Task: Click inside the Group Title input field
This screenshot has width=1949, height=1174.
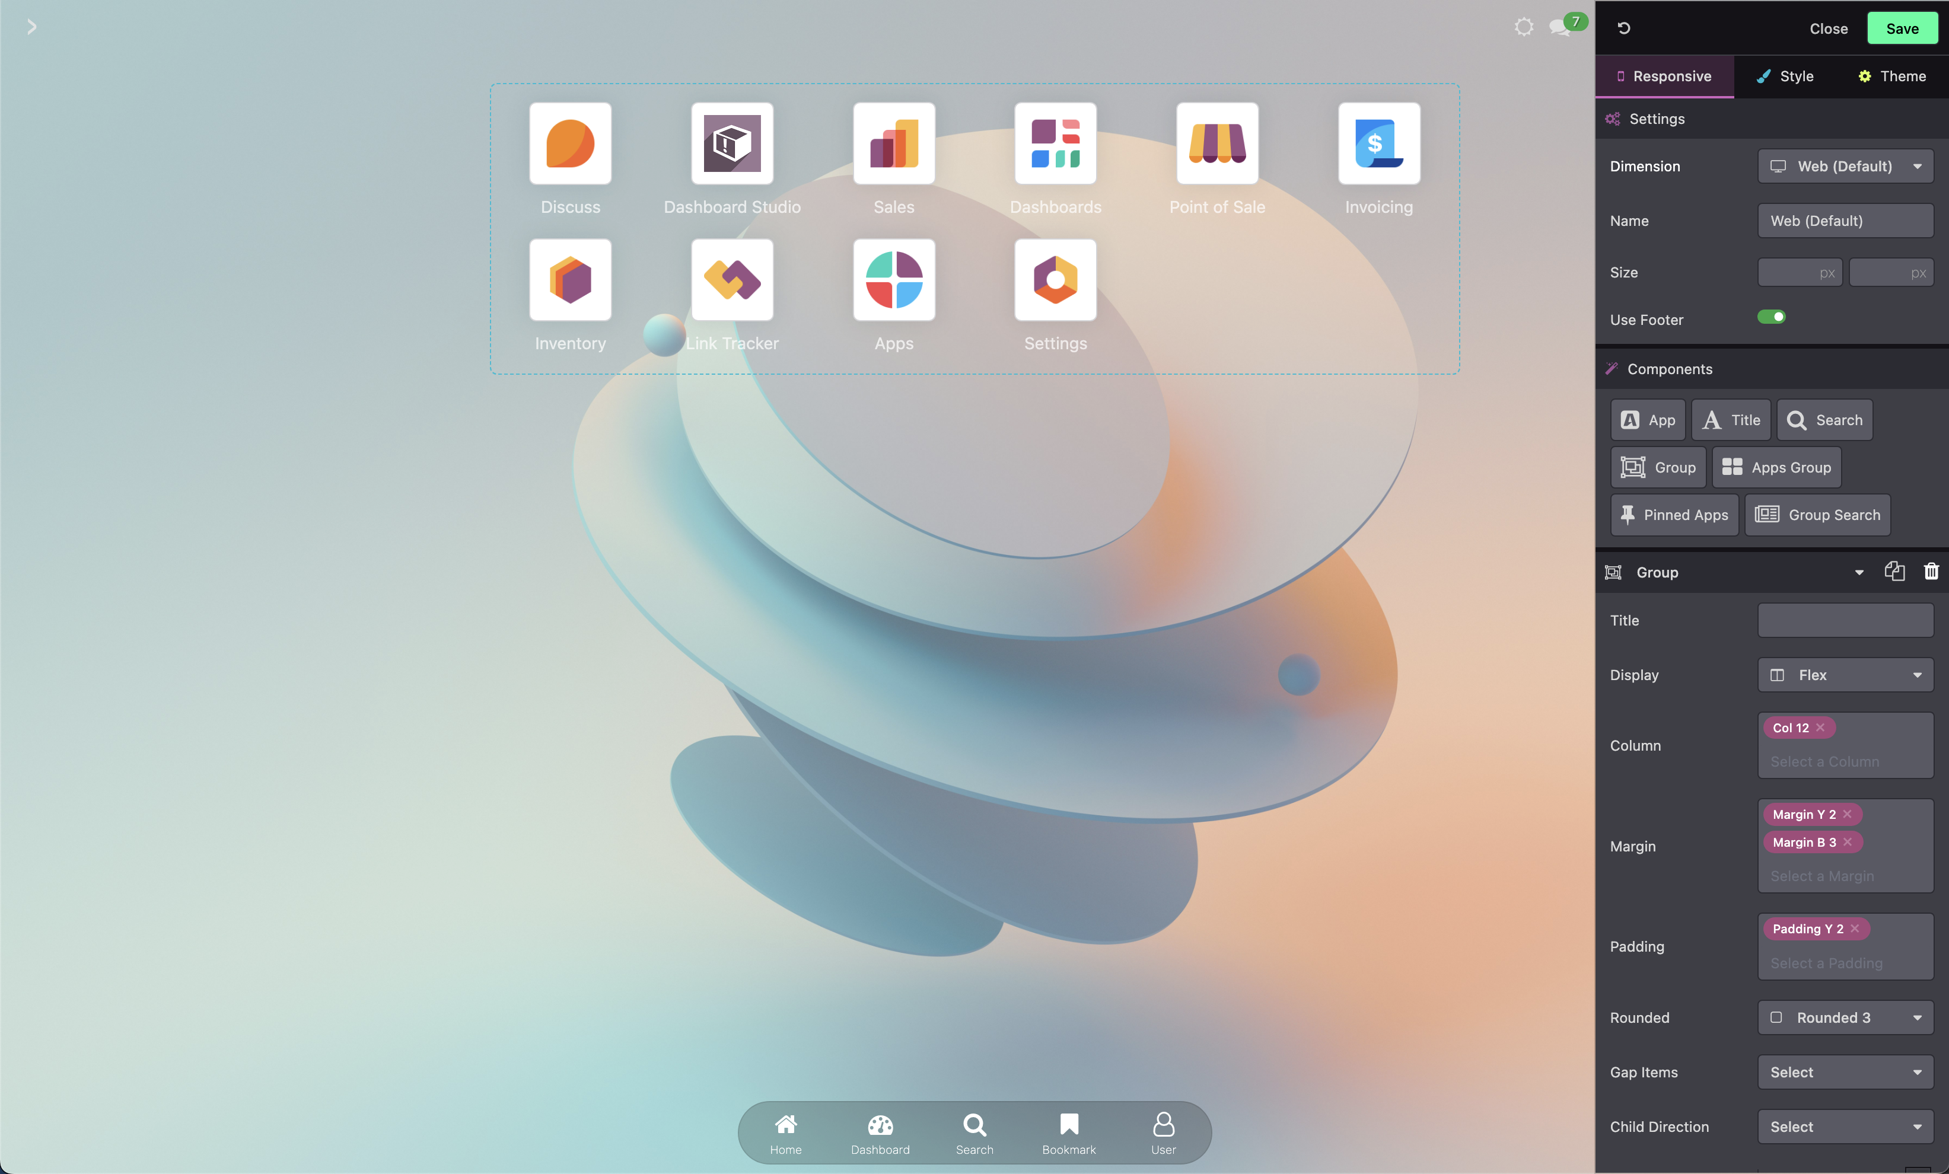Action: click(1845, 621)
